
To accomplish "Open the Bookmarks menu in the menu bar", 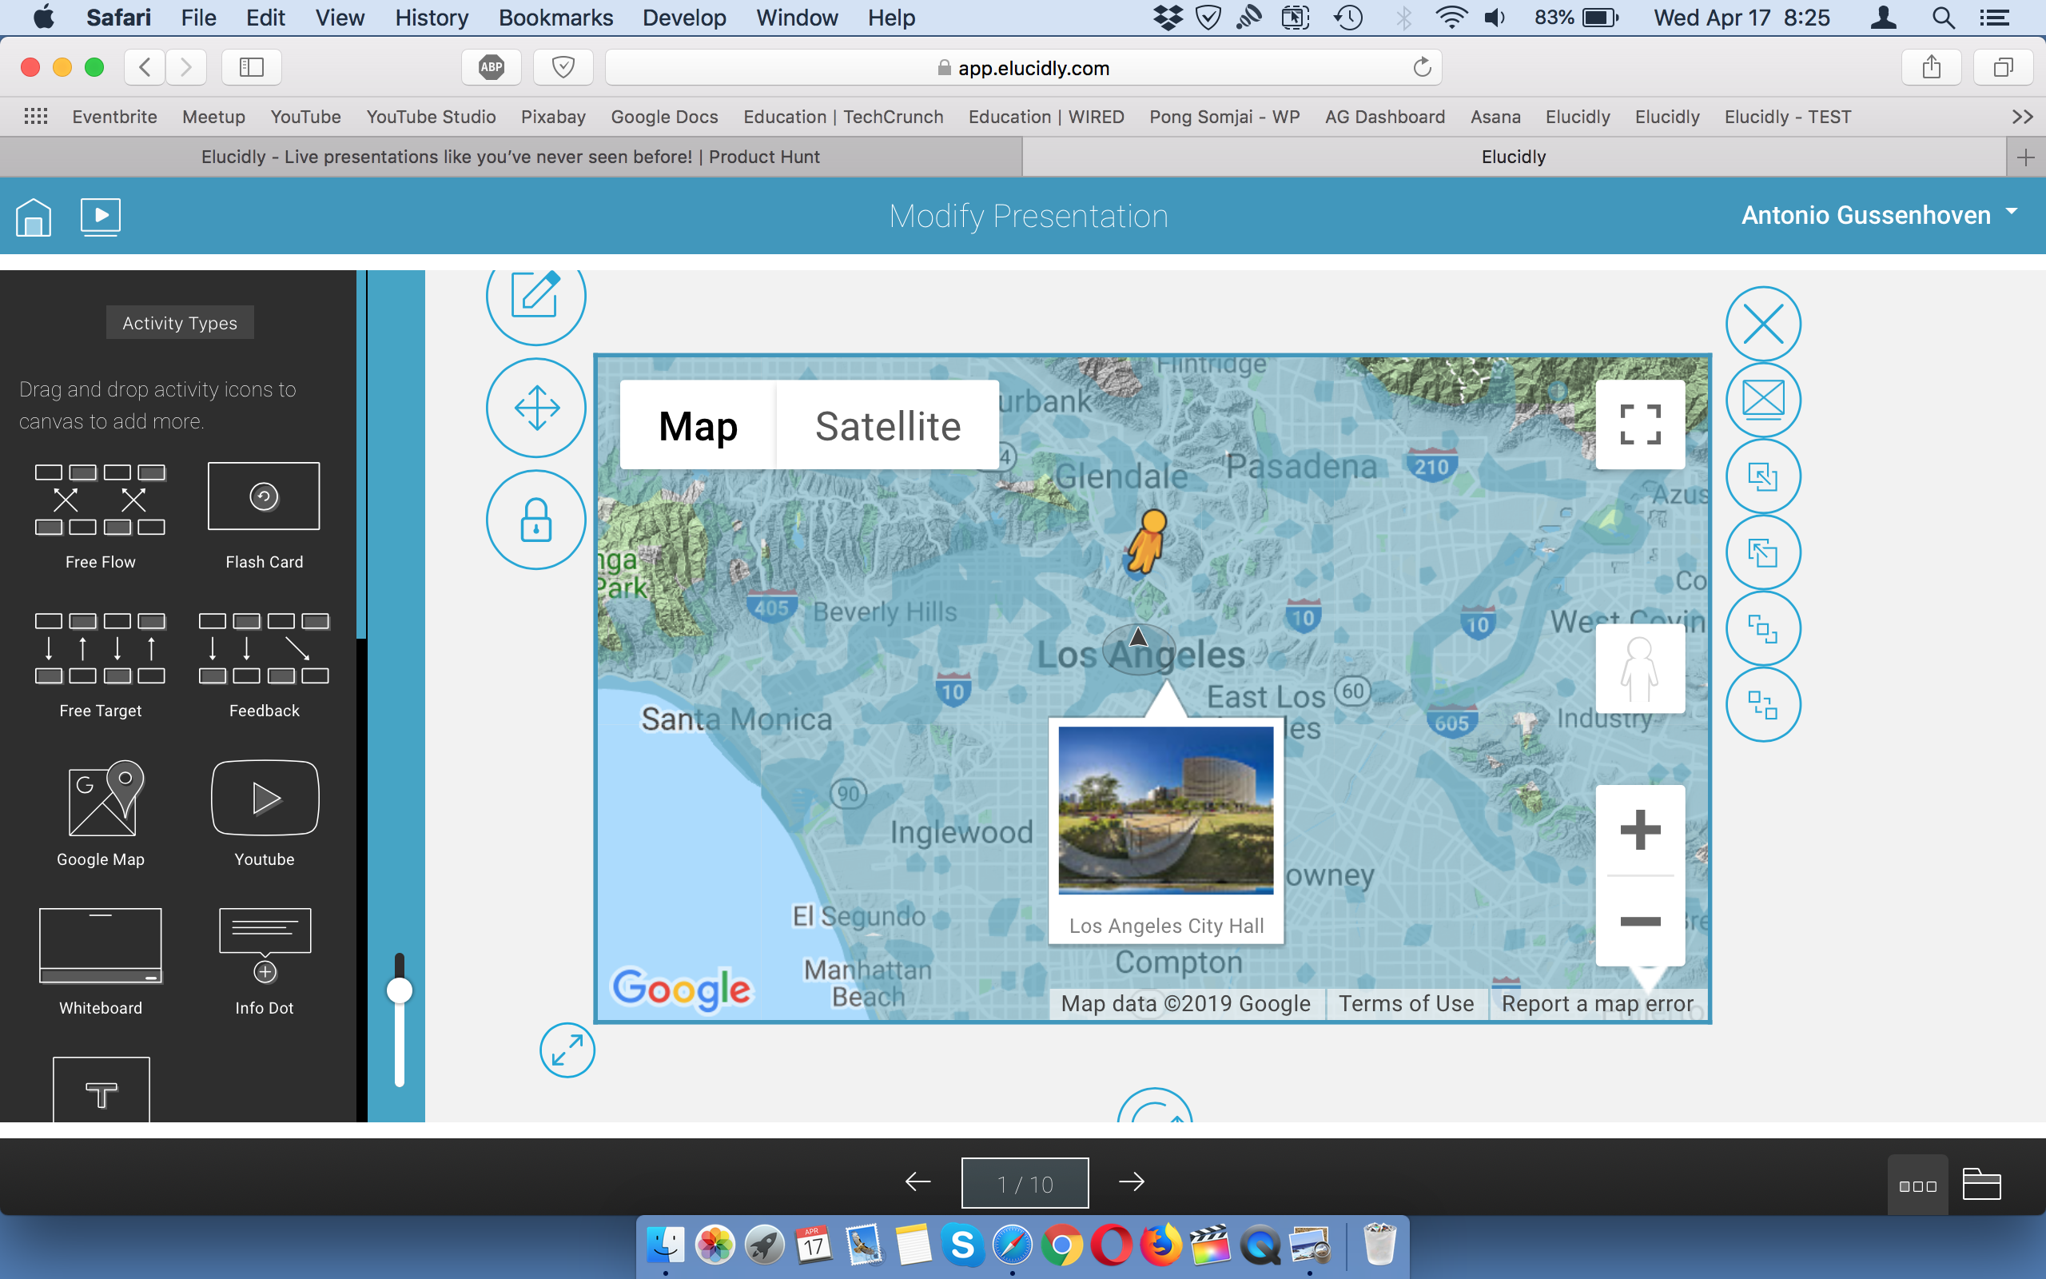I will coord(555,18).
